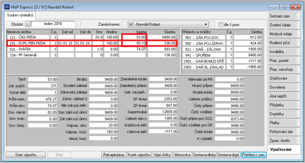
Task: Open the 'Pořizování dat' side tab
Action: click(284, 132)
